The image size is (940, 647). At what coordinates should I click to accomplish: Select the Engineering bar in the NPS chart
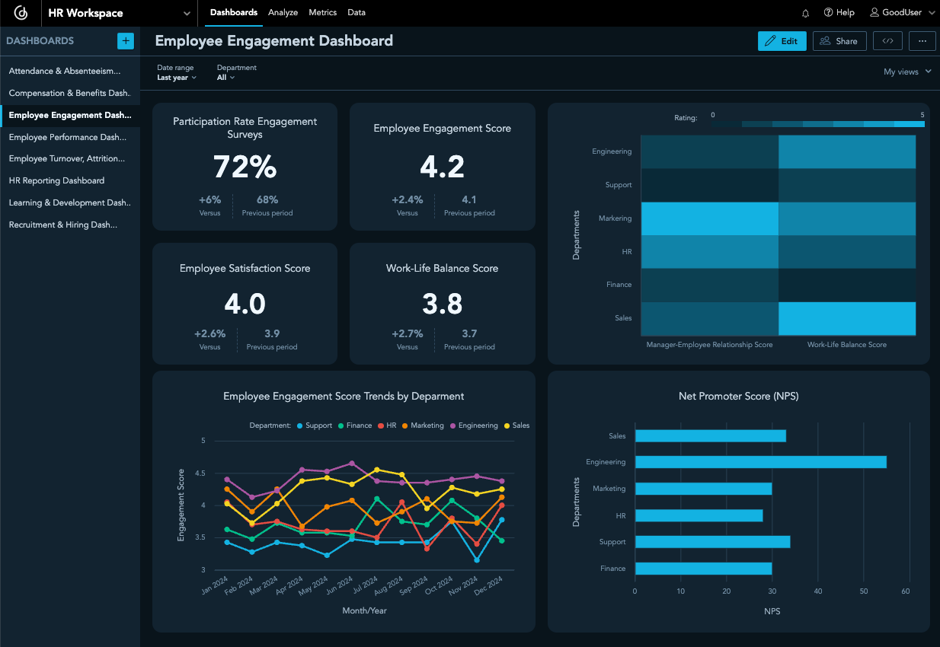pos(759,462)
